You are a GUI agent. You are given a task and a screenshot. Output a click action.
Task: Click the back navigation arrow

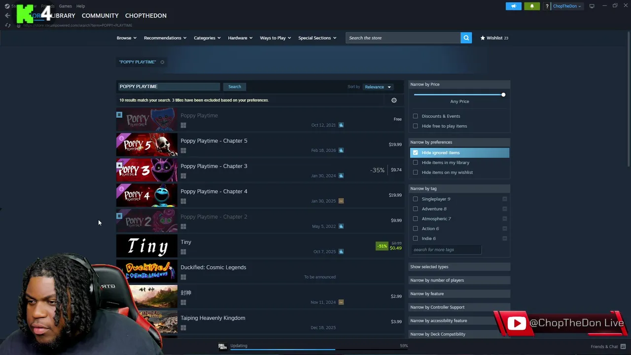pyautogui.click(x=7, y=16)
